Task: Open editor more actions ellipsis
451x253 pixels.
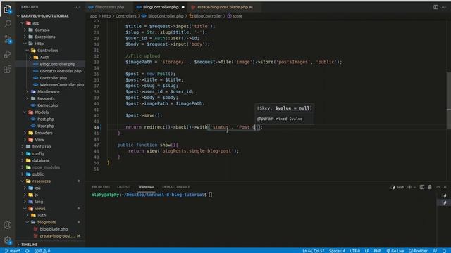Action: pos(444,7)
